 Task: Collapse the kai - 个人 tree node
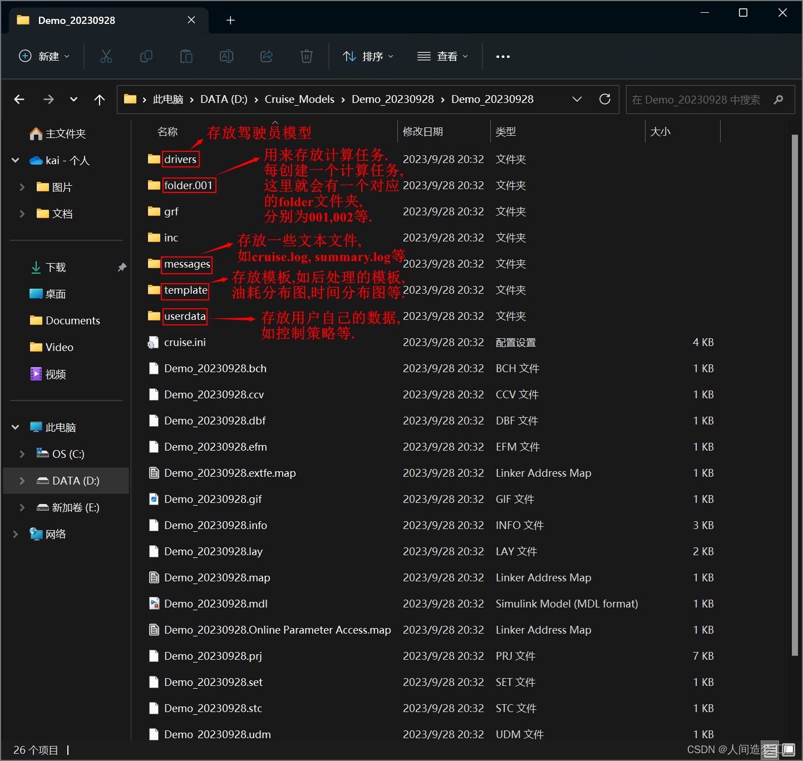pyautogui.click(x=15, y=160)
